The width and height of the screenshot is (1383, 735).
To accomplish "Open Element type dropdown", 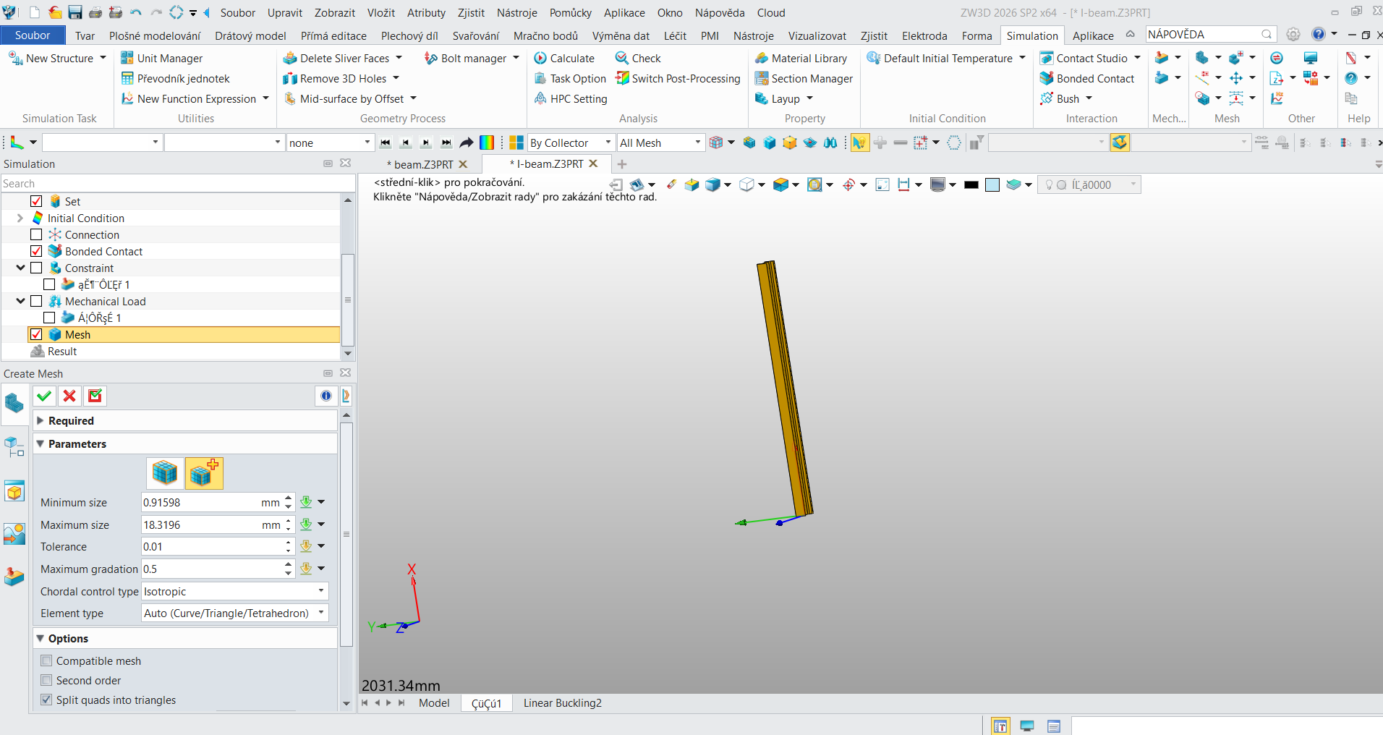I will coord(235,613).
